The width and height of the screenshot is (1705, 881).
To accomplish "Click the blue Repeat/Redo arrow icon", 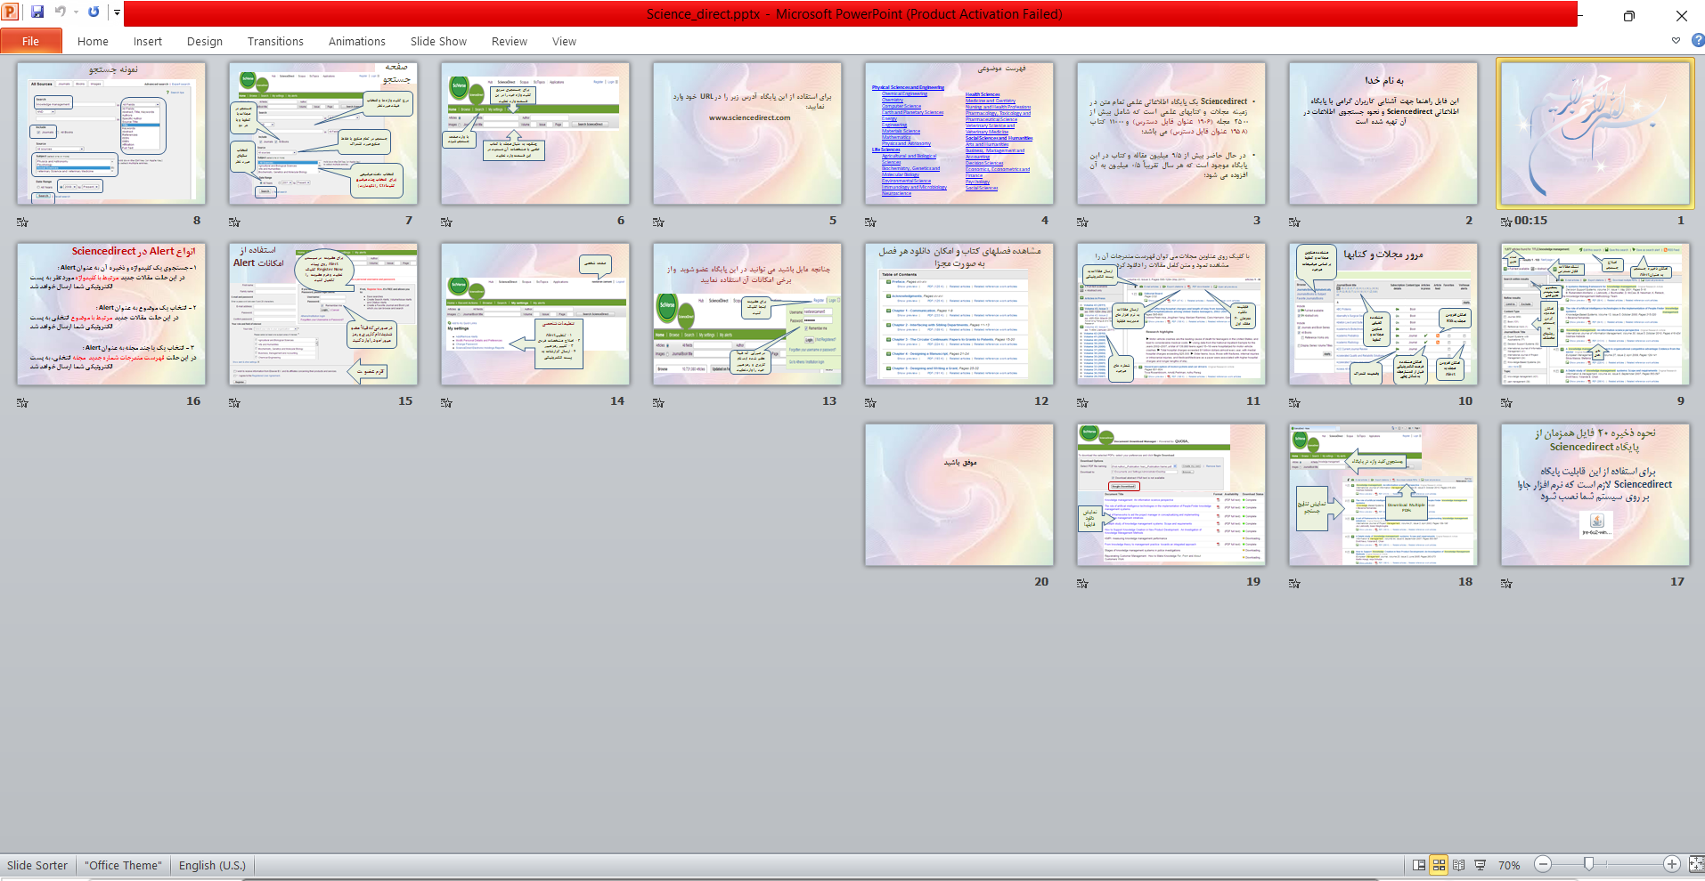I will pos(94,12).
